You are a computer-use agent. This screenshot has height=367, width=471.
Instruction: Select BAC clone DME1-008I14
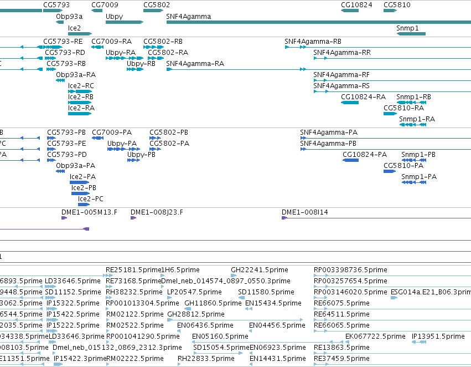tap(305, 212)
